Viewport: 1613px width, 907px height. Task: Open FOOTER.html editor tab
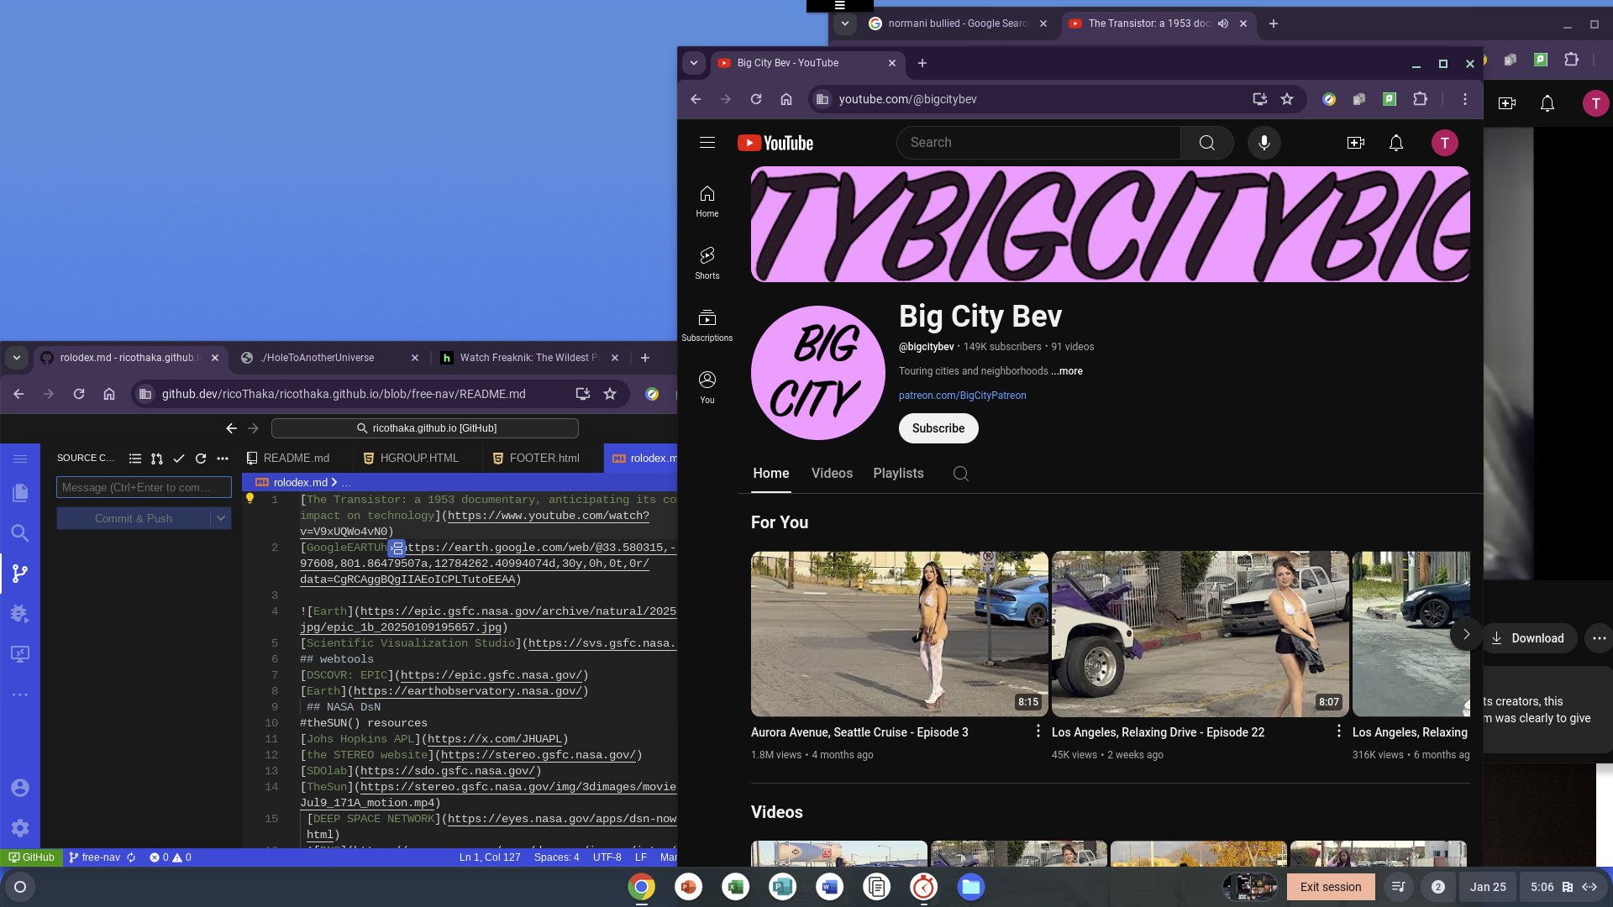click(544, 459)
